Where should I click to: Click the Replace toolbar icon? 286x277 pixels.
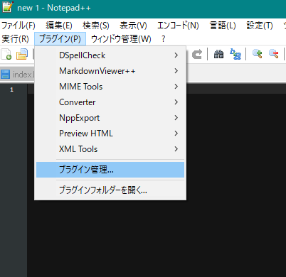tap(235, 54)
